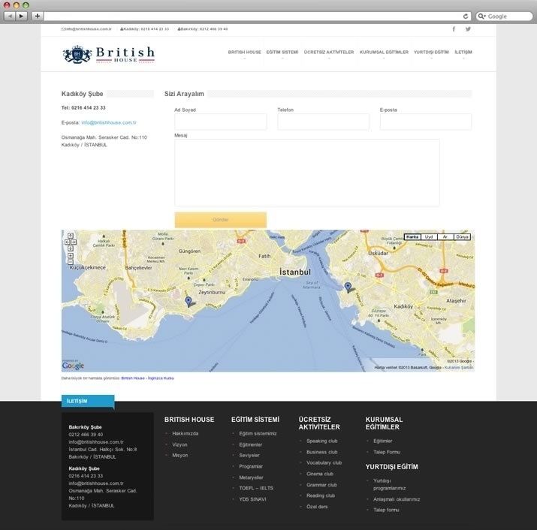Image resolution: width=537 pixels, height=530 pixels.
Task: Open Speaking club footer link
Action: (322, 441)
